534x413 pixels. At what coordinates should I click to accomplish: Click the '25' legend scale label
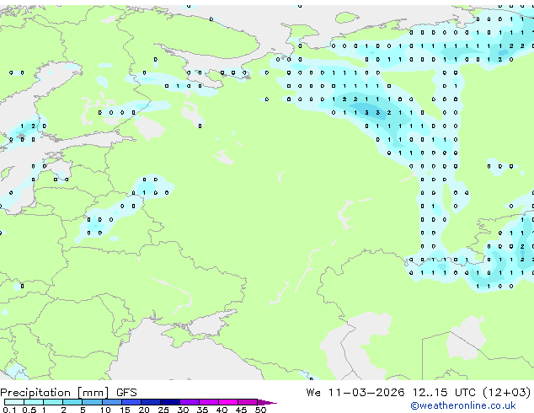pyautogui.click(x=163, y=410)
